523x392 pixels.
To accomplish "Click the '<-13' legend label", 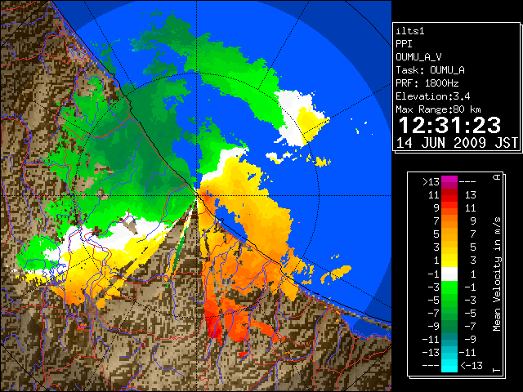I will pos(472,366).
